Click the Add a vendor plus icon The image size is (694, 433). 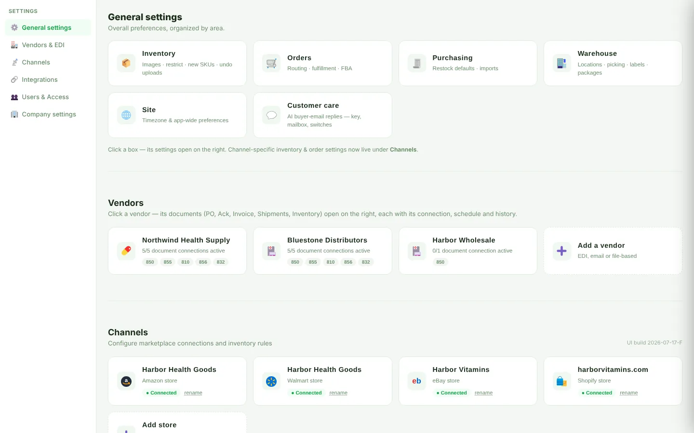click(x=562, y=251)
